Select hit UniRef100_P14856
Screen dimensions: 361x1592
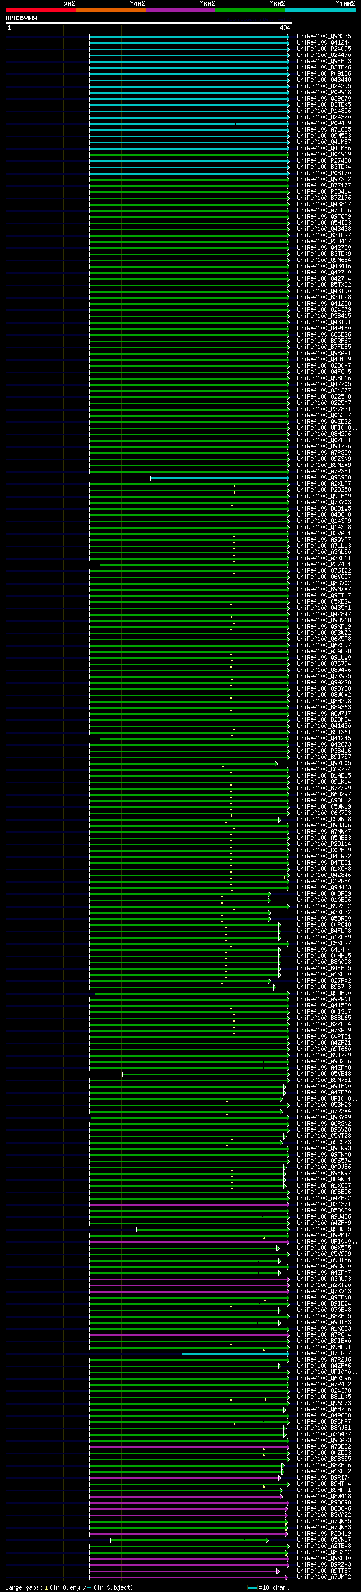tap(324, 111)
